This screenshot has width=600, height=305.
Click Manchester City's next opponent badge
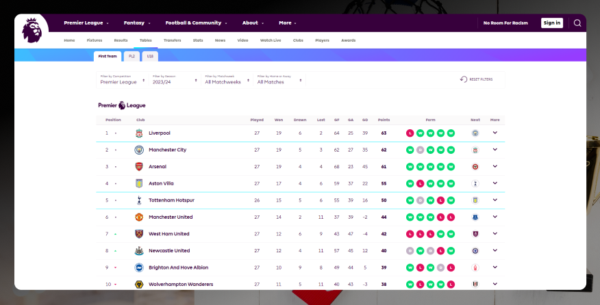coord(475,150)
